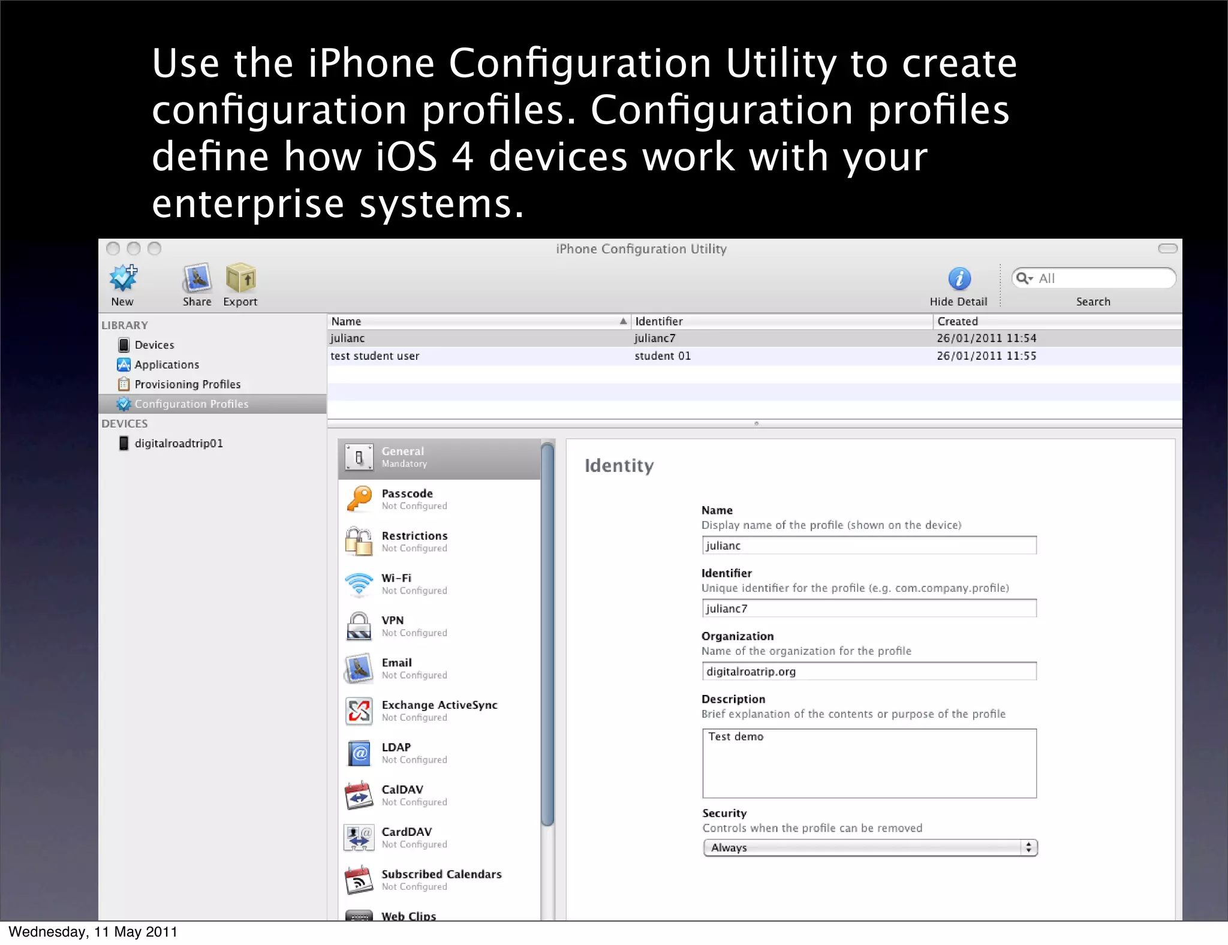Image resolution: width=1228 pixels, height=945 pixels.
Task: Click the Hide Detail info icon
Action: coord(959,279)
